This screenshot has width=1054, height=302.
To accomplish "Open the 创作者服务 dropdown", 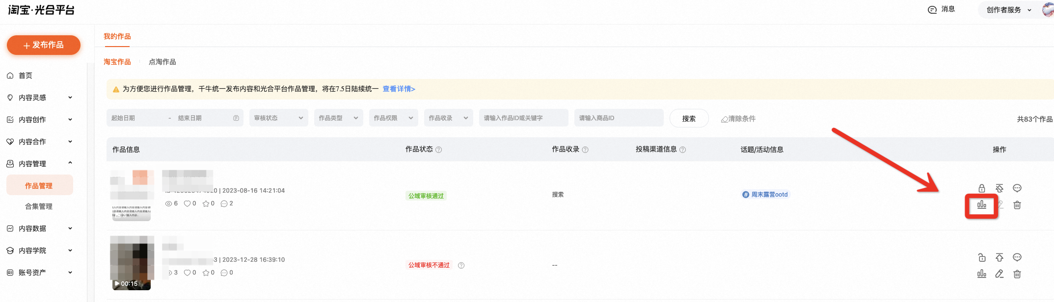I will click(x=1009, y=10).
